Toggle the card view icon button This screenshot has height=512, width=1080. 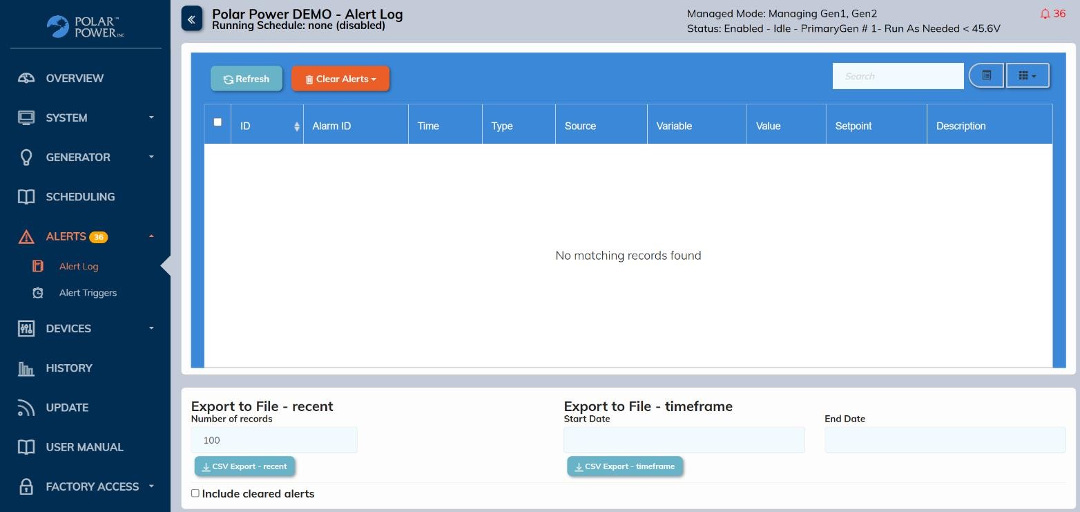(986, 75)
